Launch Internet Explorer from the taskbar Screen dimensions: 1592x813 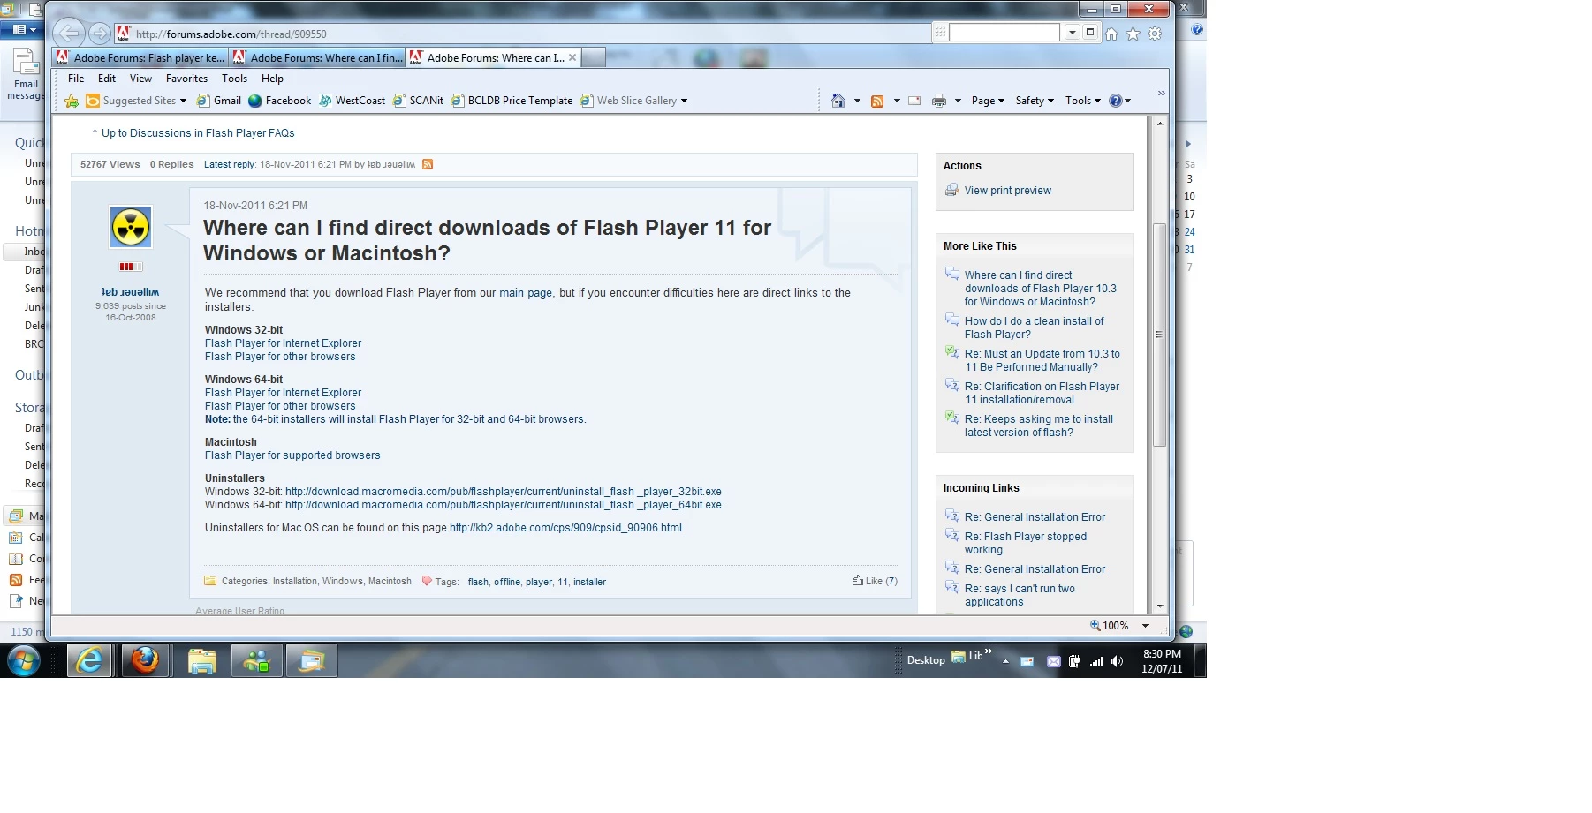click(90, 660)
